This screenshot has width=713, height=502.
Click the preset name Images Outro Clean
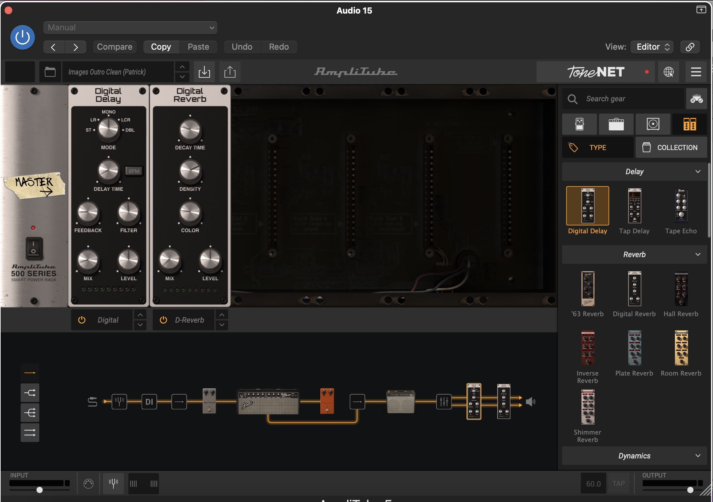point(117,72)
